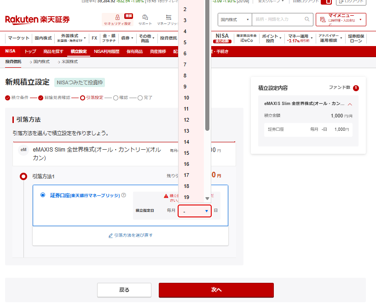Expand the 外国株式 menu

tap(71, 38)
